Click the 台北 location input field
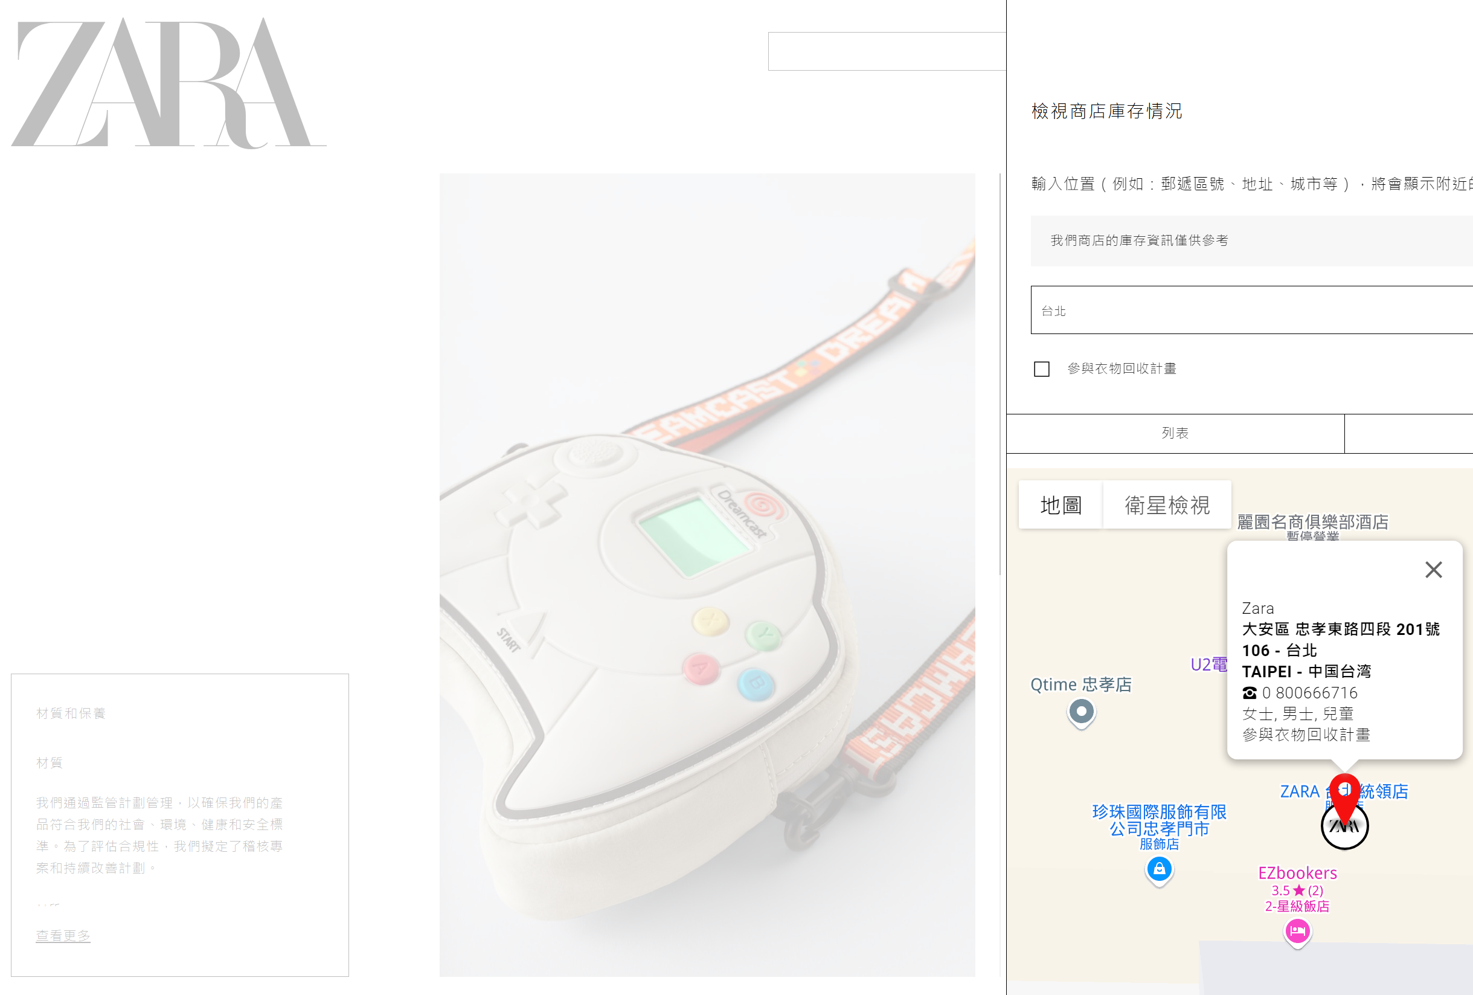 click(x=1251, y=310)
